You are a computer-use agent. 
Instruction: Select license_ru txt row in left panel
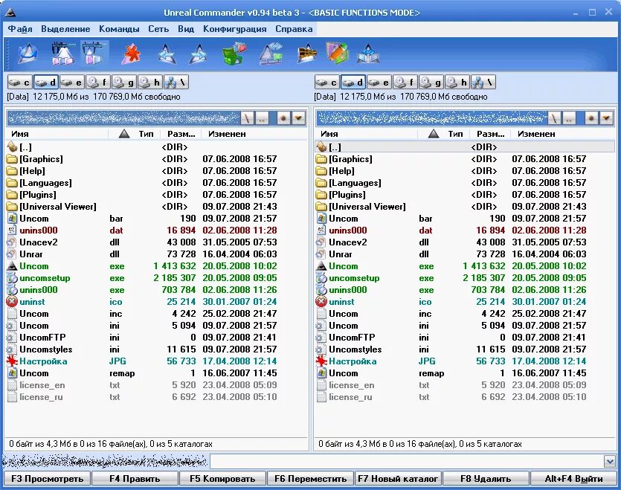click(156, 397)
